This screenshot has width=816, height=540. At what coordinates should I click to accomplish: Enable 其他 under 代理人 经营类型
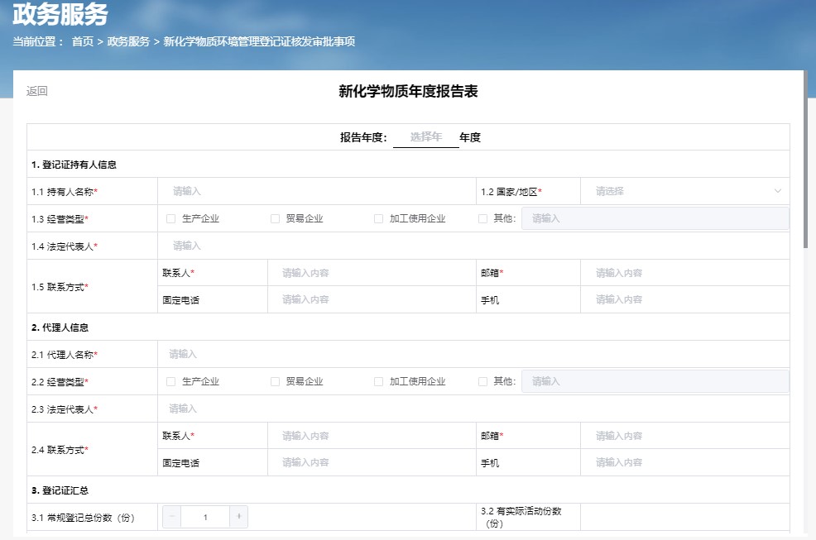point(483,381)
